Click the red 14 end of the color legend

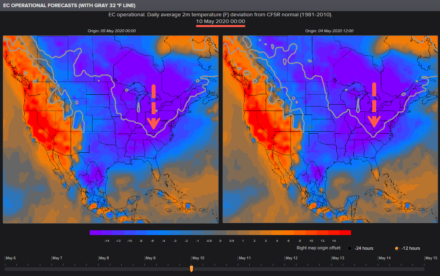[345, 233]
